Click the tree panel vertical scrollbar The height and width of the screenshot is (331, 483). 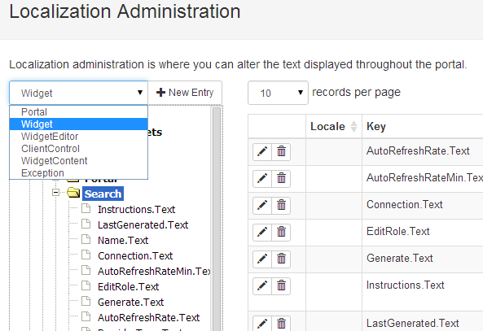(x=217, y=219)
